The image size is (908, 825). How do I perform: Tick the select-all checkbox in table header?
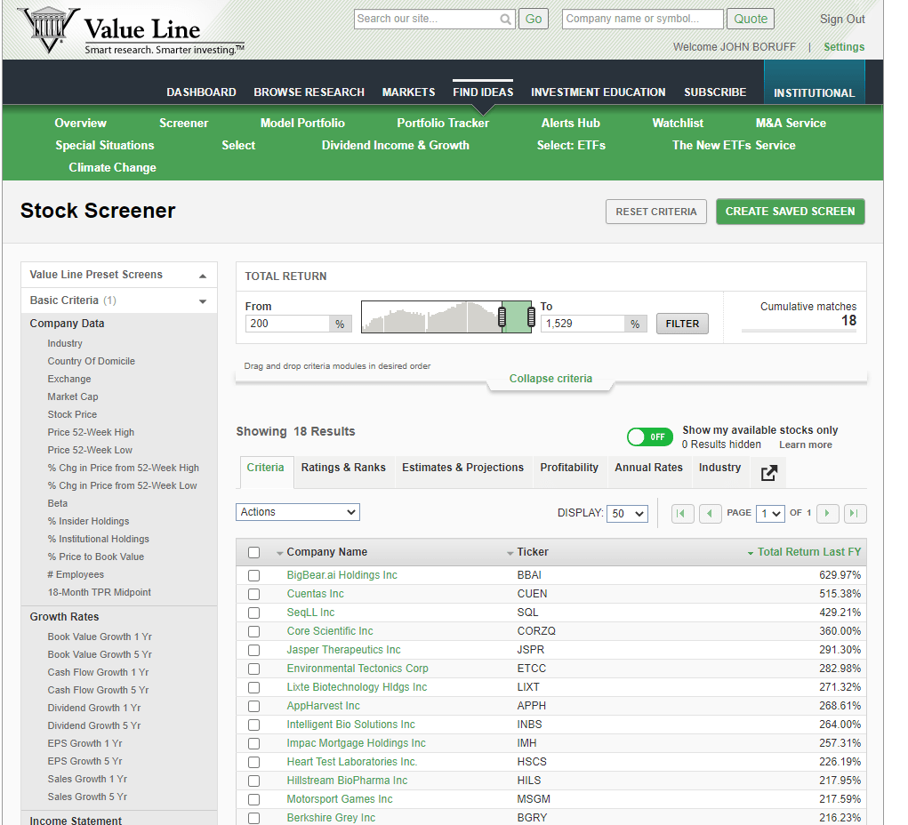[253, 552]
